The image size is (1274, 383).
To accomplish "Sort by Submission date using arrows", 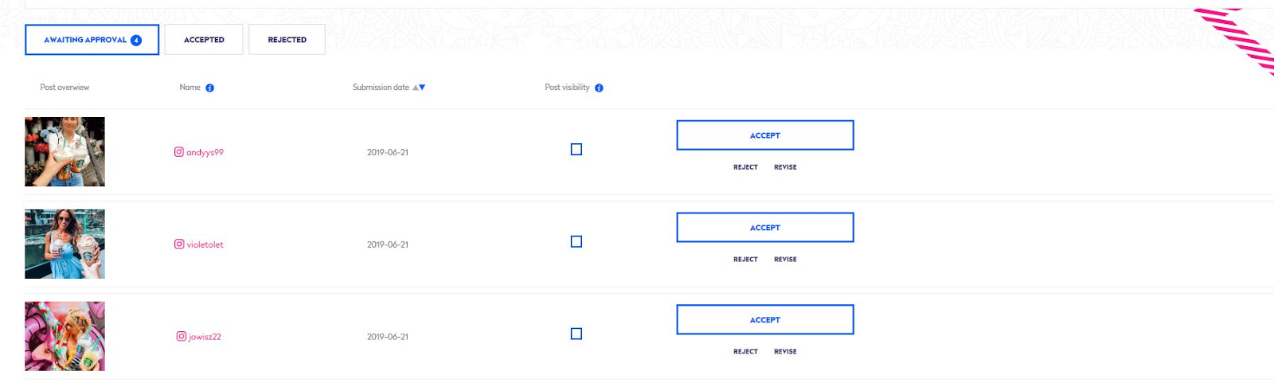I will point(419,88).
